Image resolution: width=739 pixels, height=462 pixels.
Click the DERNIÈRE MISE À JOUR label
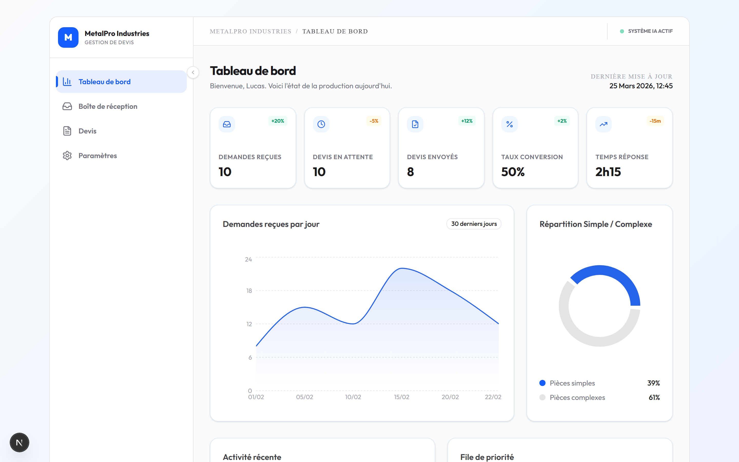pyautogui.click(x=631, y=76)
